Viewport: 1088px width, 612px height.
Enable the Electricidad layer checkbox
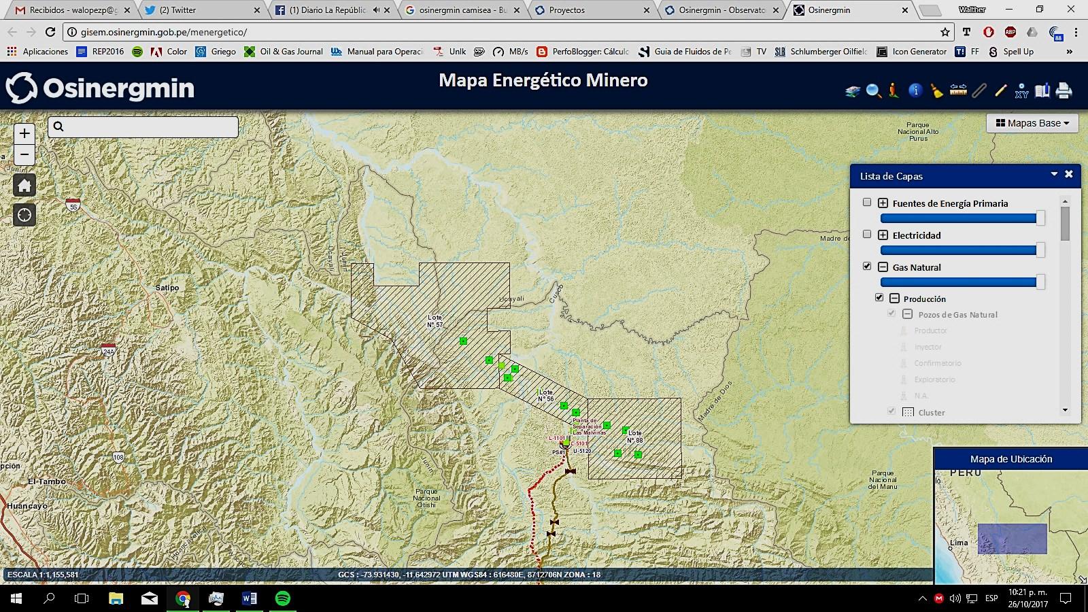click(x=867, y=234)
